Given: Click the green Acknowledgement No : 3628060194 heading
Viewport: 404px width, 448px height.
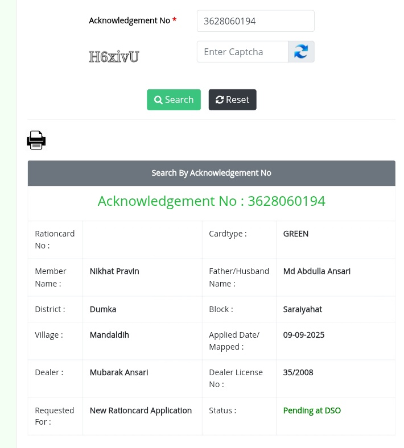Looking at the screenshot, I should 211,201.
